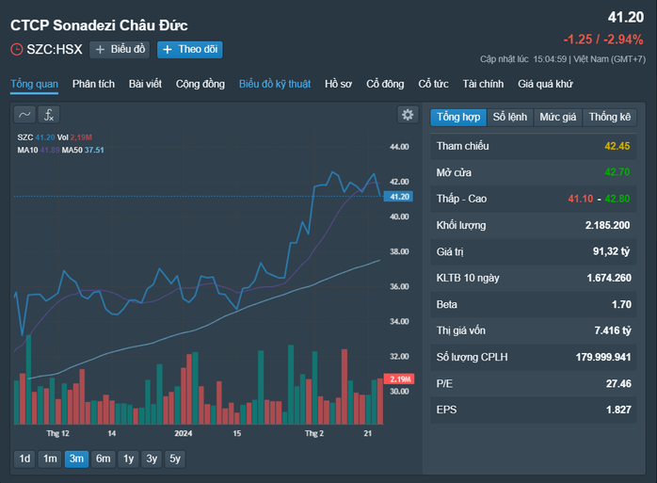This screenshot has width=657, height=483.
Task: Select the Tổng hợp panel tab
Action: [x=458, y=117]
